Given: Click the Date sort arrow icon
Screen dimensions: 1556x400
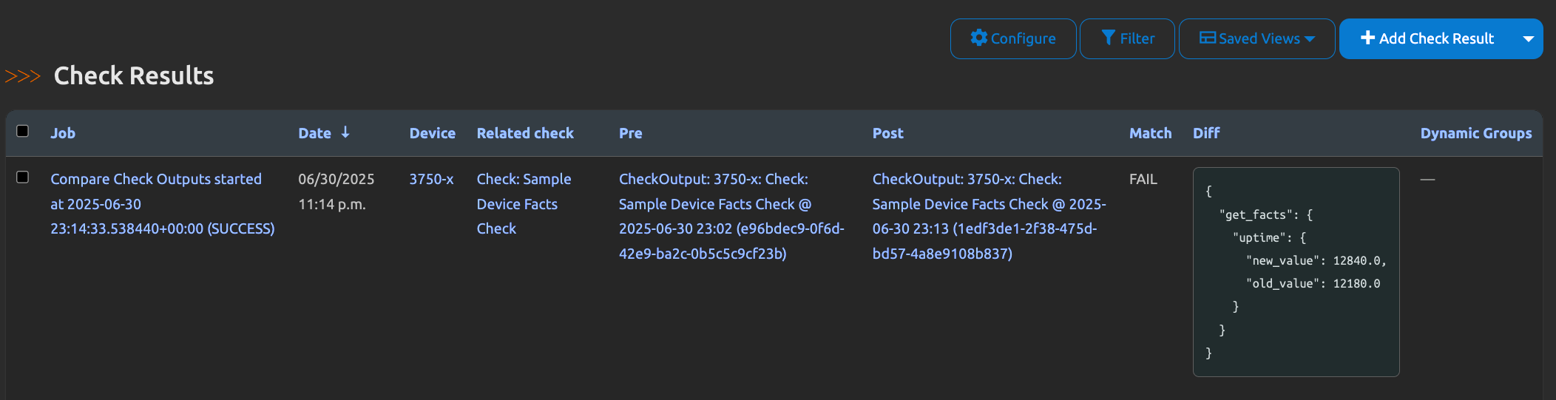Looking at the screenshot, I should (x=345, y=132).
